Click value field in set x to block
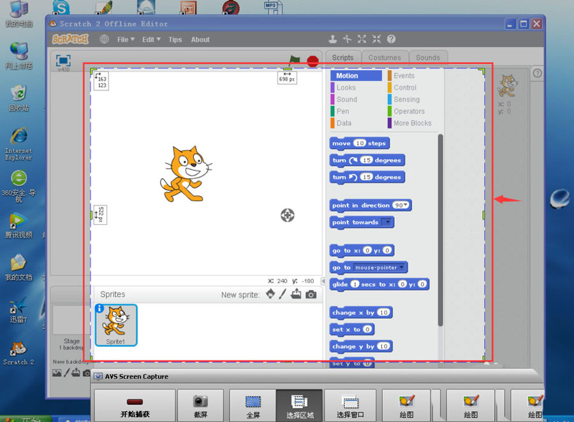574x422 pixels. point(367,329)
